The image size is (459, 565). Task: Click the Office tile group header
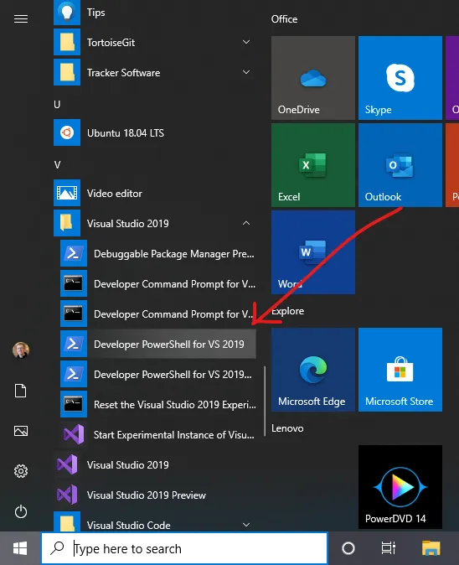[x=285, y=19]
